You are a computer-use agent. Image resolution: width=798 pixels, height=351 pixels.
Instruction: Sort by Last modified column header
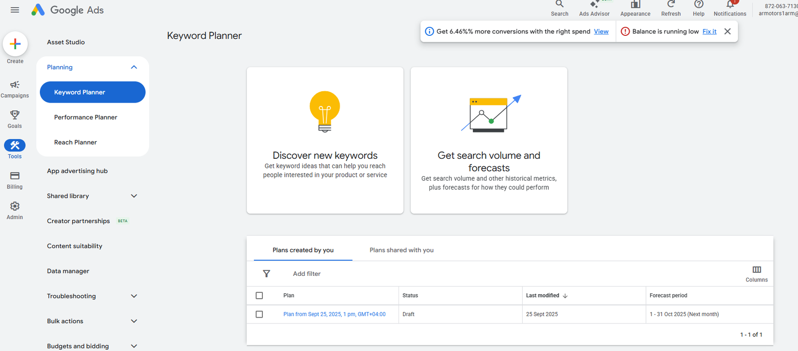click(543, 296)
